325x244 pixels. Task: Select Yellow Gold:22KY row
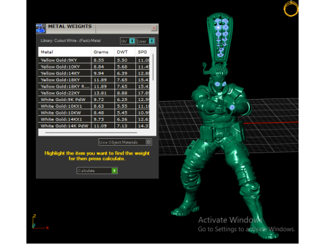94,93
